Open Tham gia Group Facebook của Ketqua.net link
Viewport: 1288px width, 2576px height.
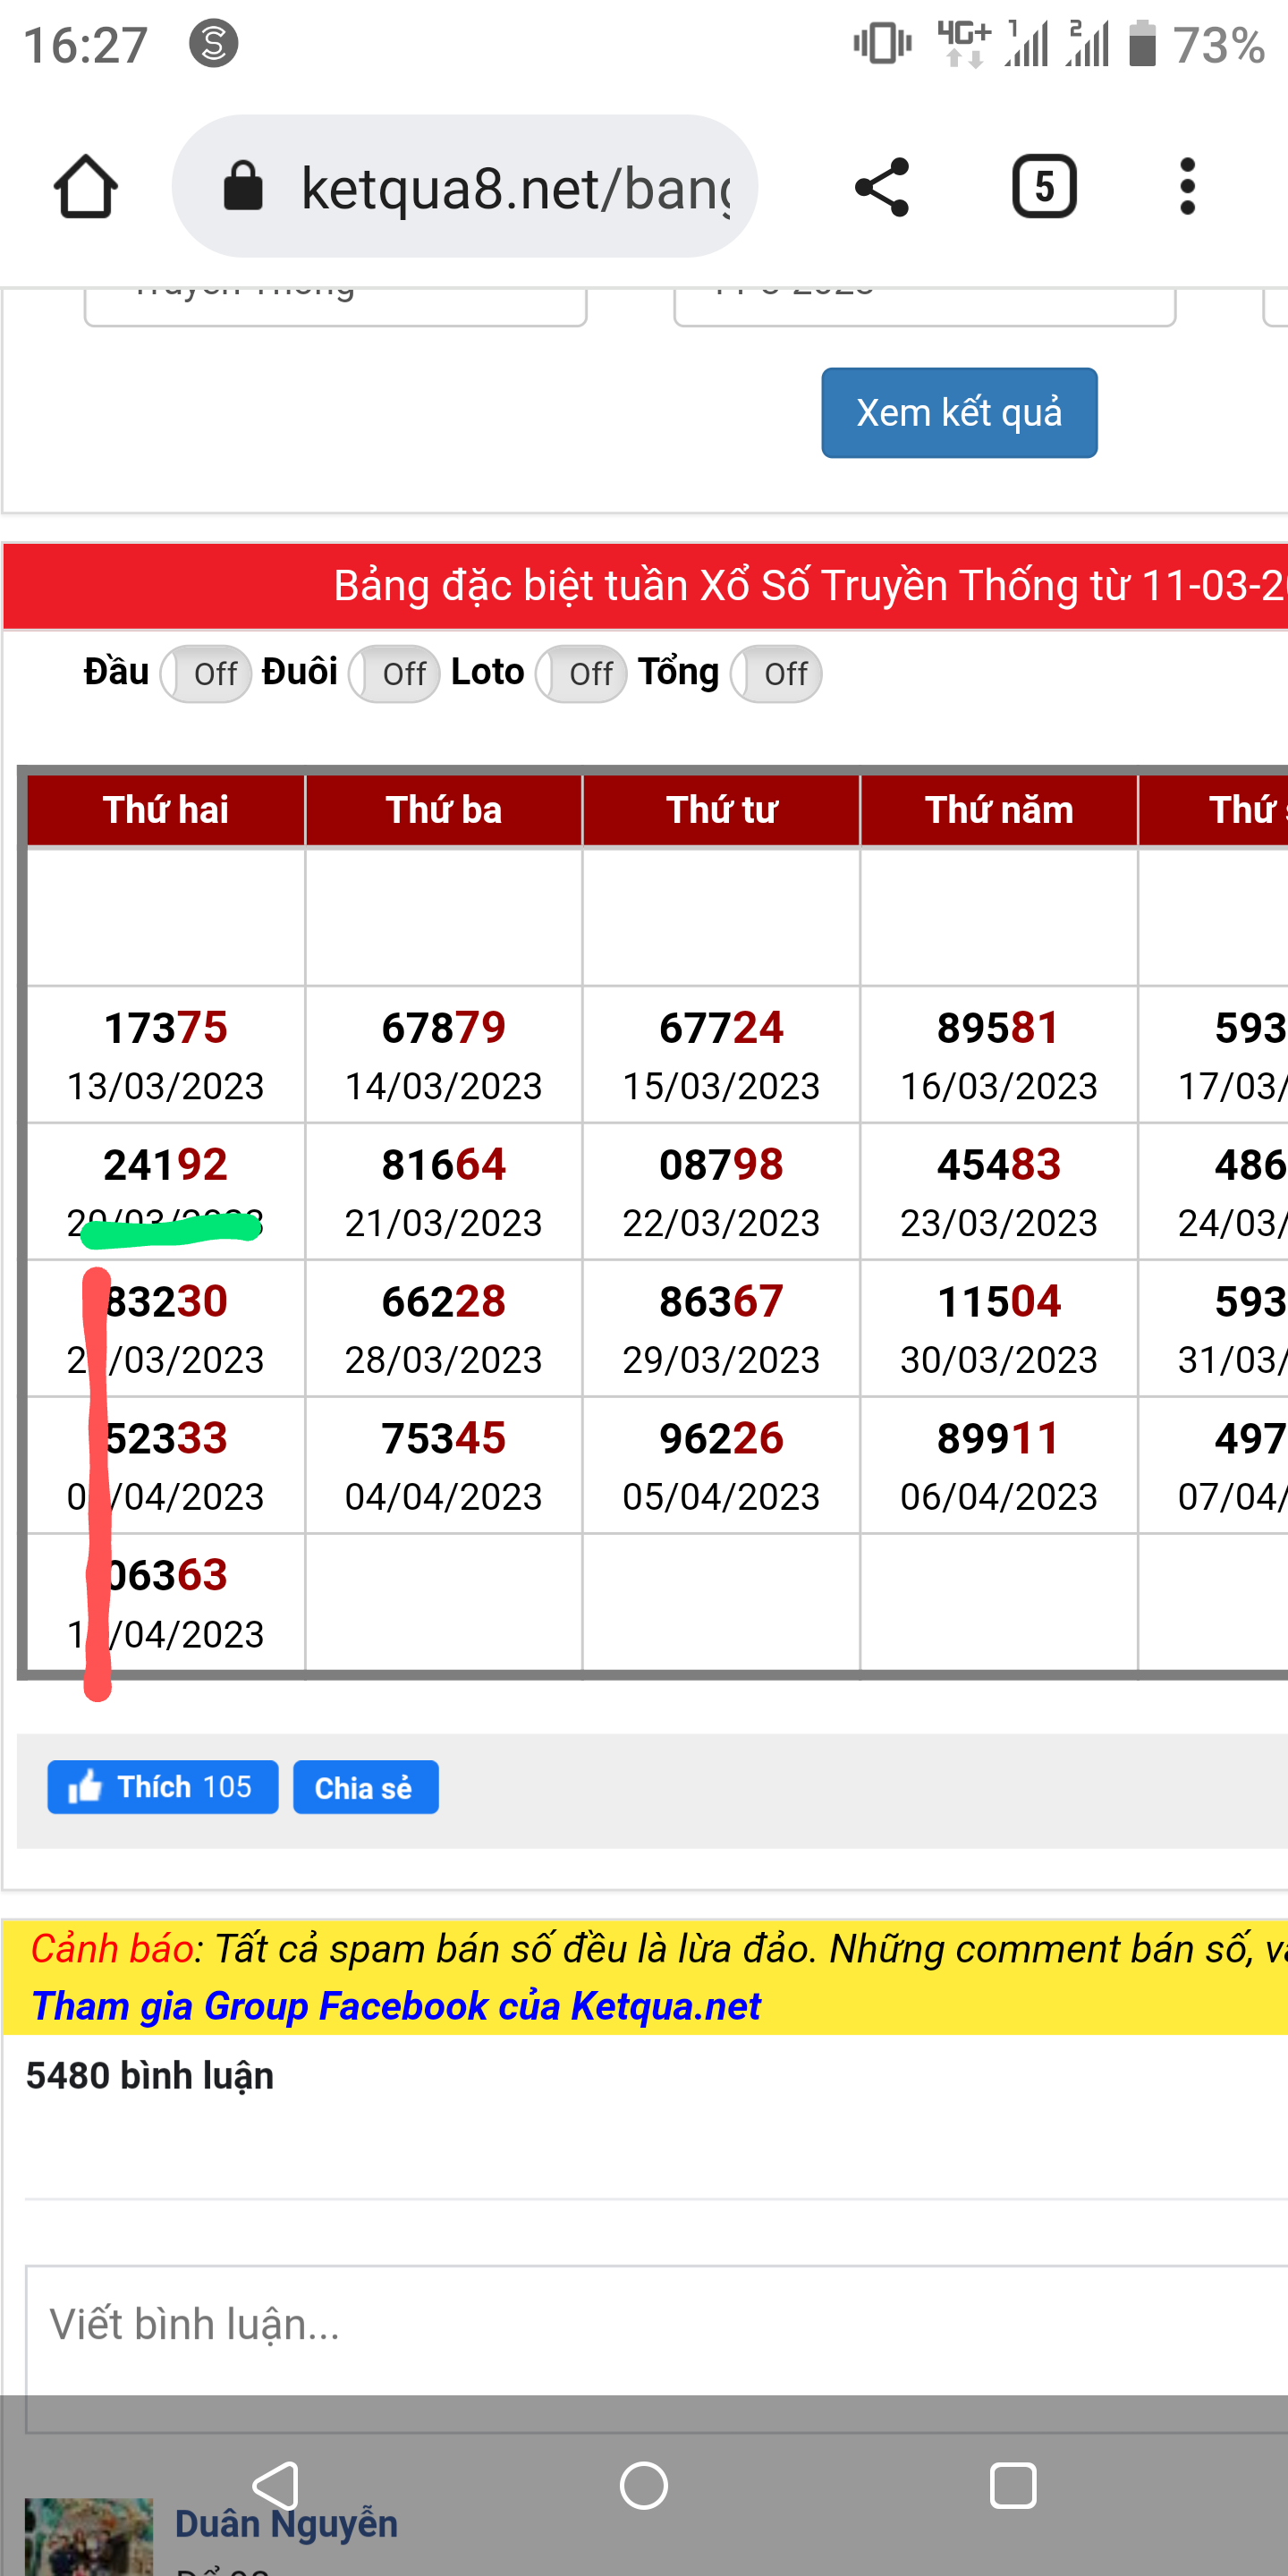[396, 2006]
